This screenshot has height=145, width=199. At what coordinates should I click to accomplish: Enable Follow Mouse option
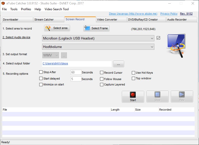102,79
